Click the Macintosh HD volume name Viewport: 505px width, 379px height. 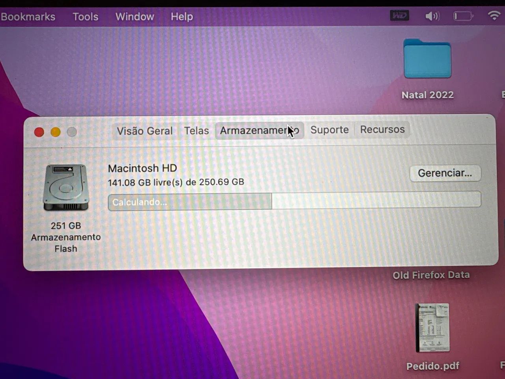[142, 168]
